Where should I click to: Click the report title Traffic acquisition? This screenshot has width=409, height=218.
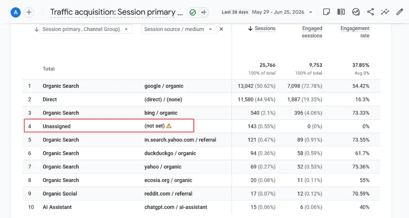tap(117, 12)
